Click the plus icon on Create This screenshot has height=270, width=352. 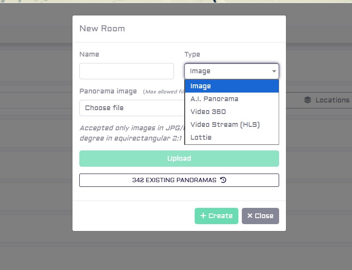coord(203,216)
